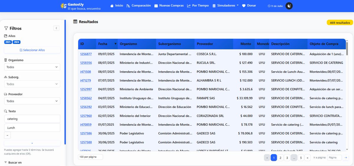Select pagination page 1

tap(274, 157)
